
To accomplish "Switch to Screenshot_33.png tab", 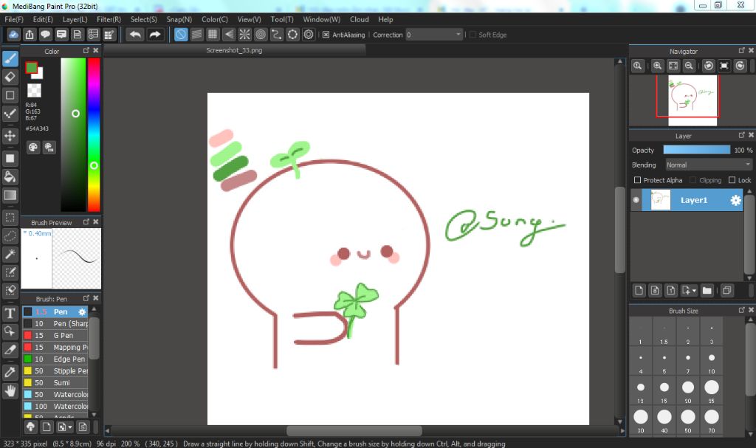I will 234,50.
